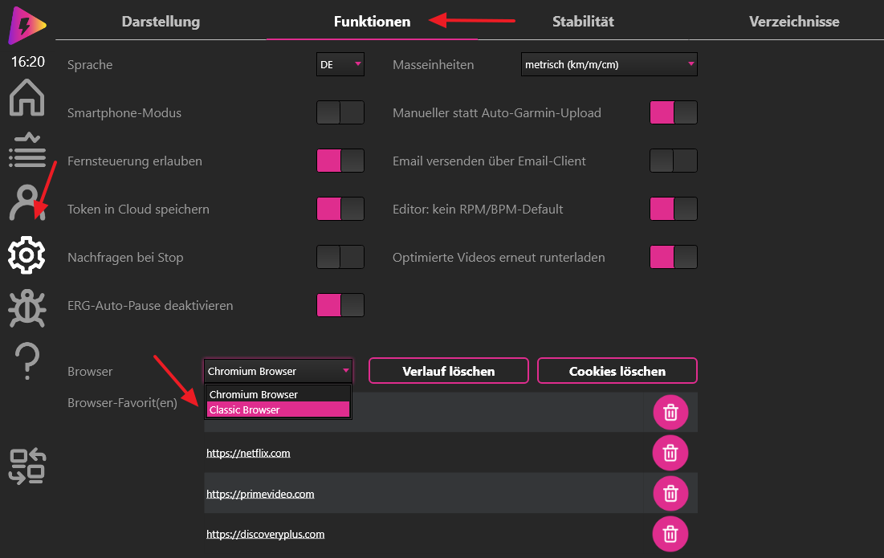The image size is (884, 558).
Task: Disable the Fernsteuerung erlauben toggle
Action: (x=340, y=161)
